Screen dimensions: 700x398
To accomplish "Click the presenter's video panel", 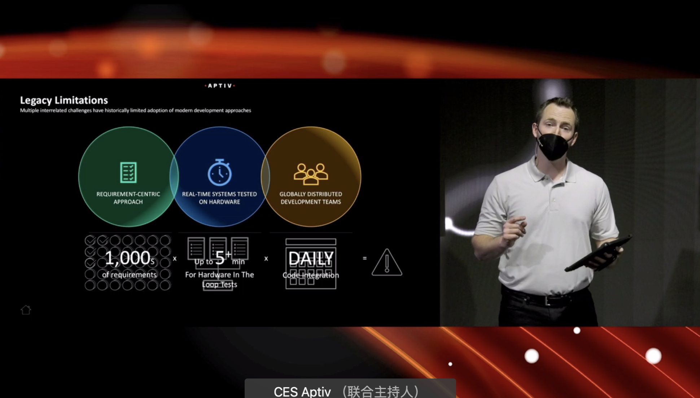I will [569, 202].
